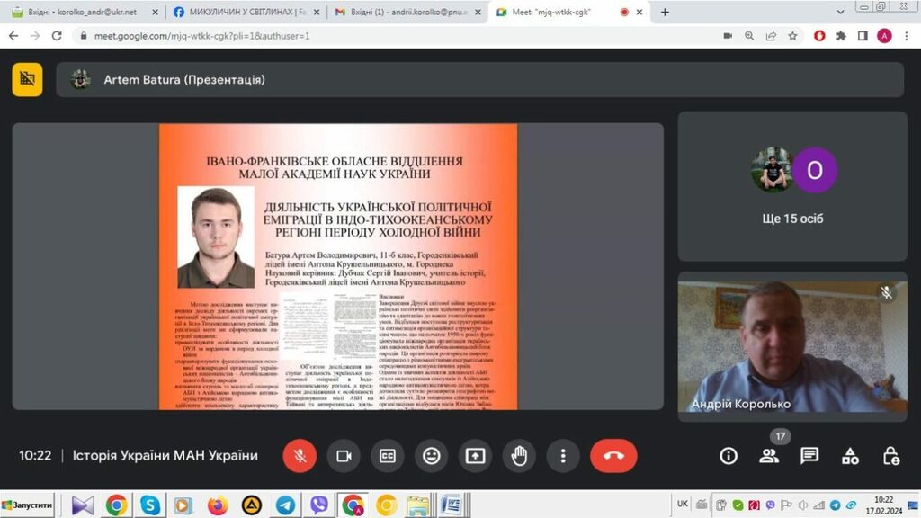Click the meet.google.com address bar
921x518 pixels.
360,36
